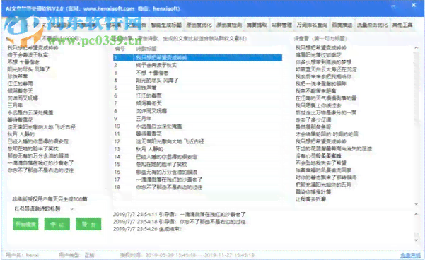Switch to the 万词排名查询 tab

312,25
